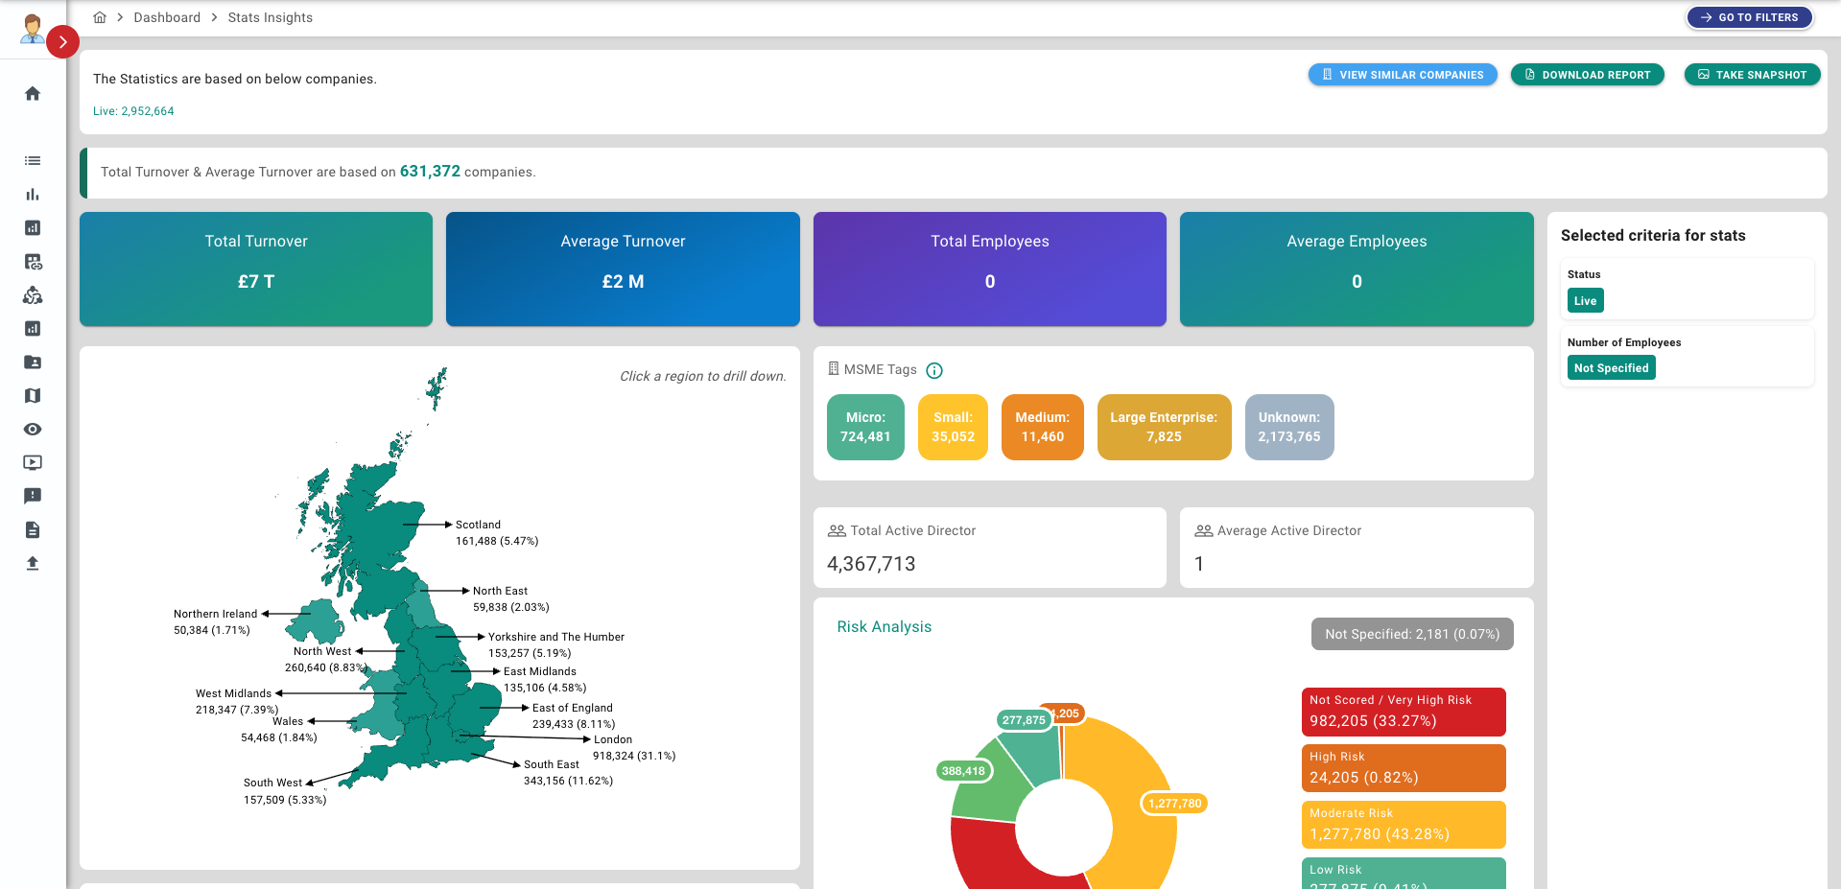Select Not Scored / Very High Risk legend
The height and width of the screenshot is (889, 1841).
[1404, 712]
